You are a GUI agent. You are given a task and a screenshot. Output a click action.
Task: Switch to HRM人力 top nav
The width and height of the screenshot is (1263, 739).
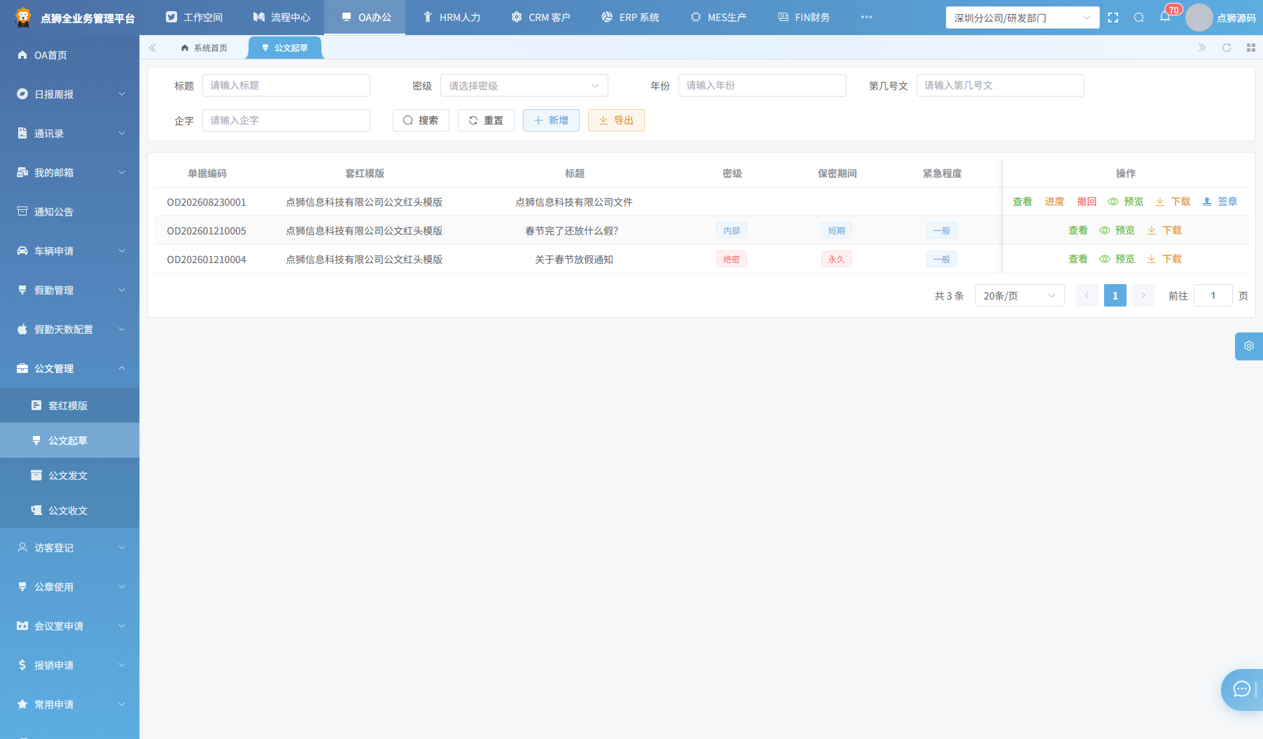[452, 17]
